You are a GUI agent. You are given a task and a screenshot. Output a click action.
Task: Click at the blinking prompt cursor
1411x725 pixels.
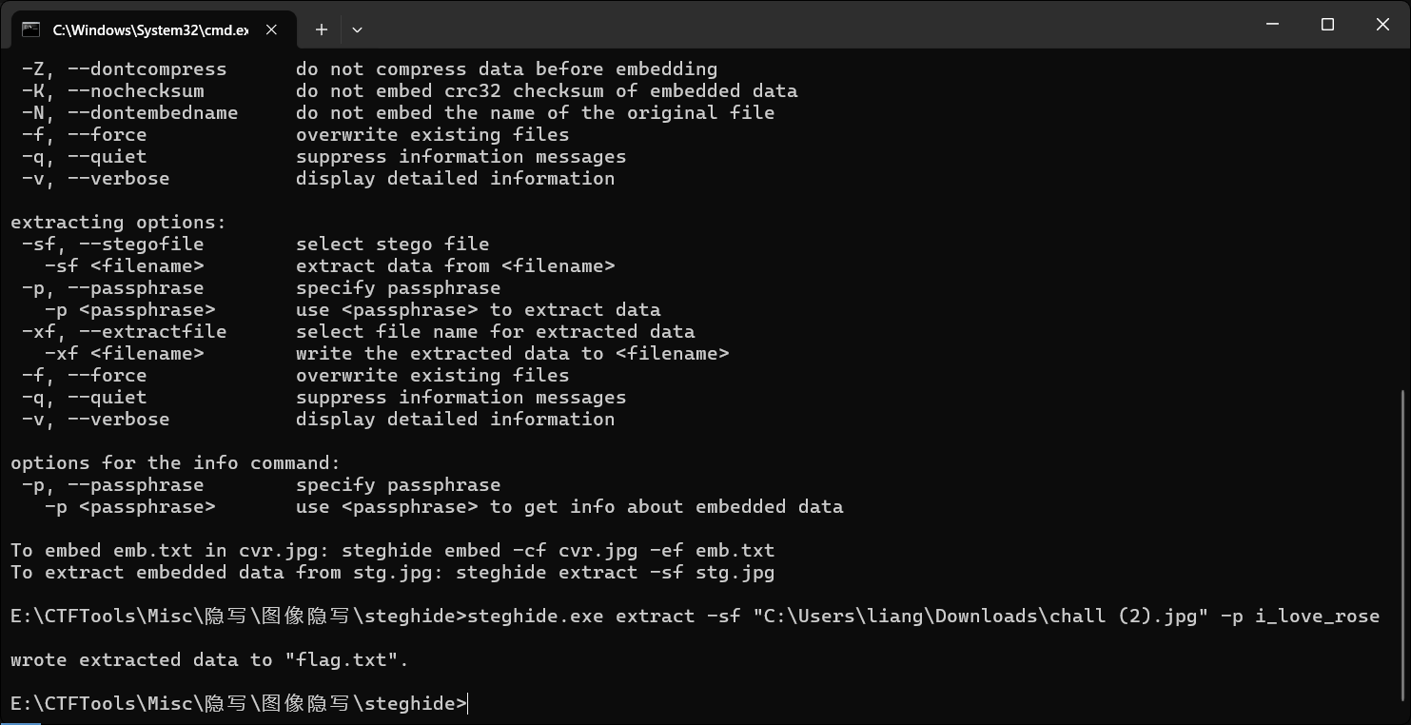pyautogui.click(x=468, y=704)
